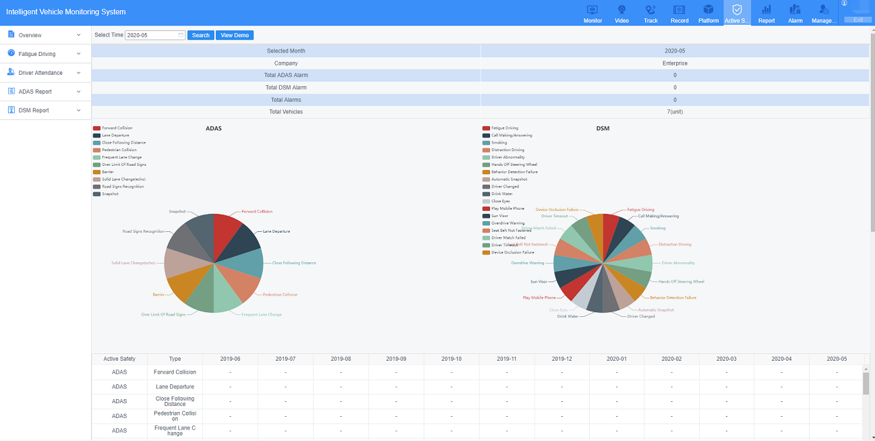
Task: Click the Exit button
Action: (x=858, y=20)
